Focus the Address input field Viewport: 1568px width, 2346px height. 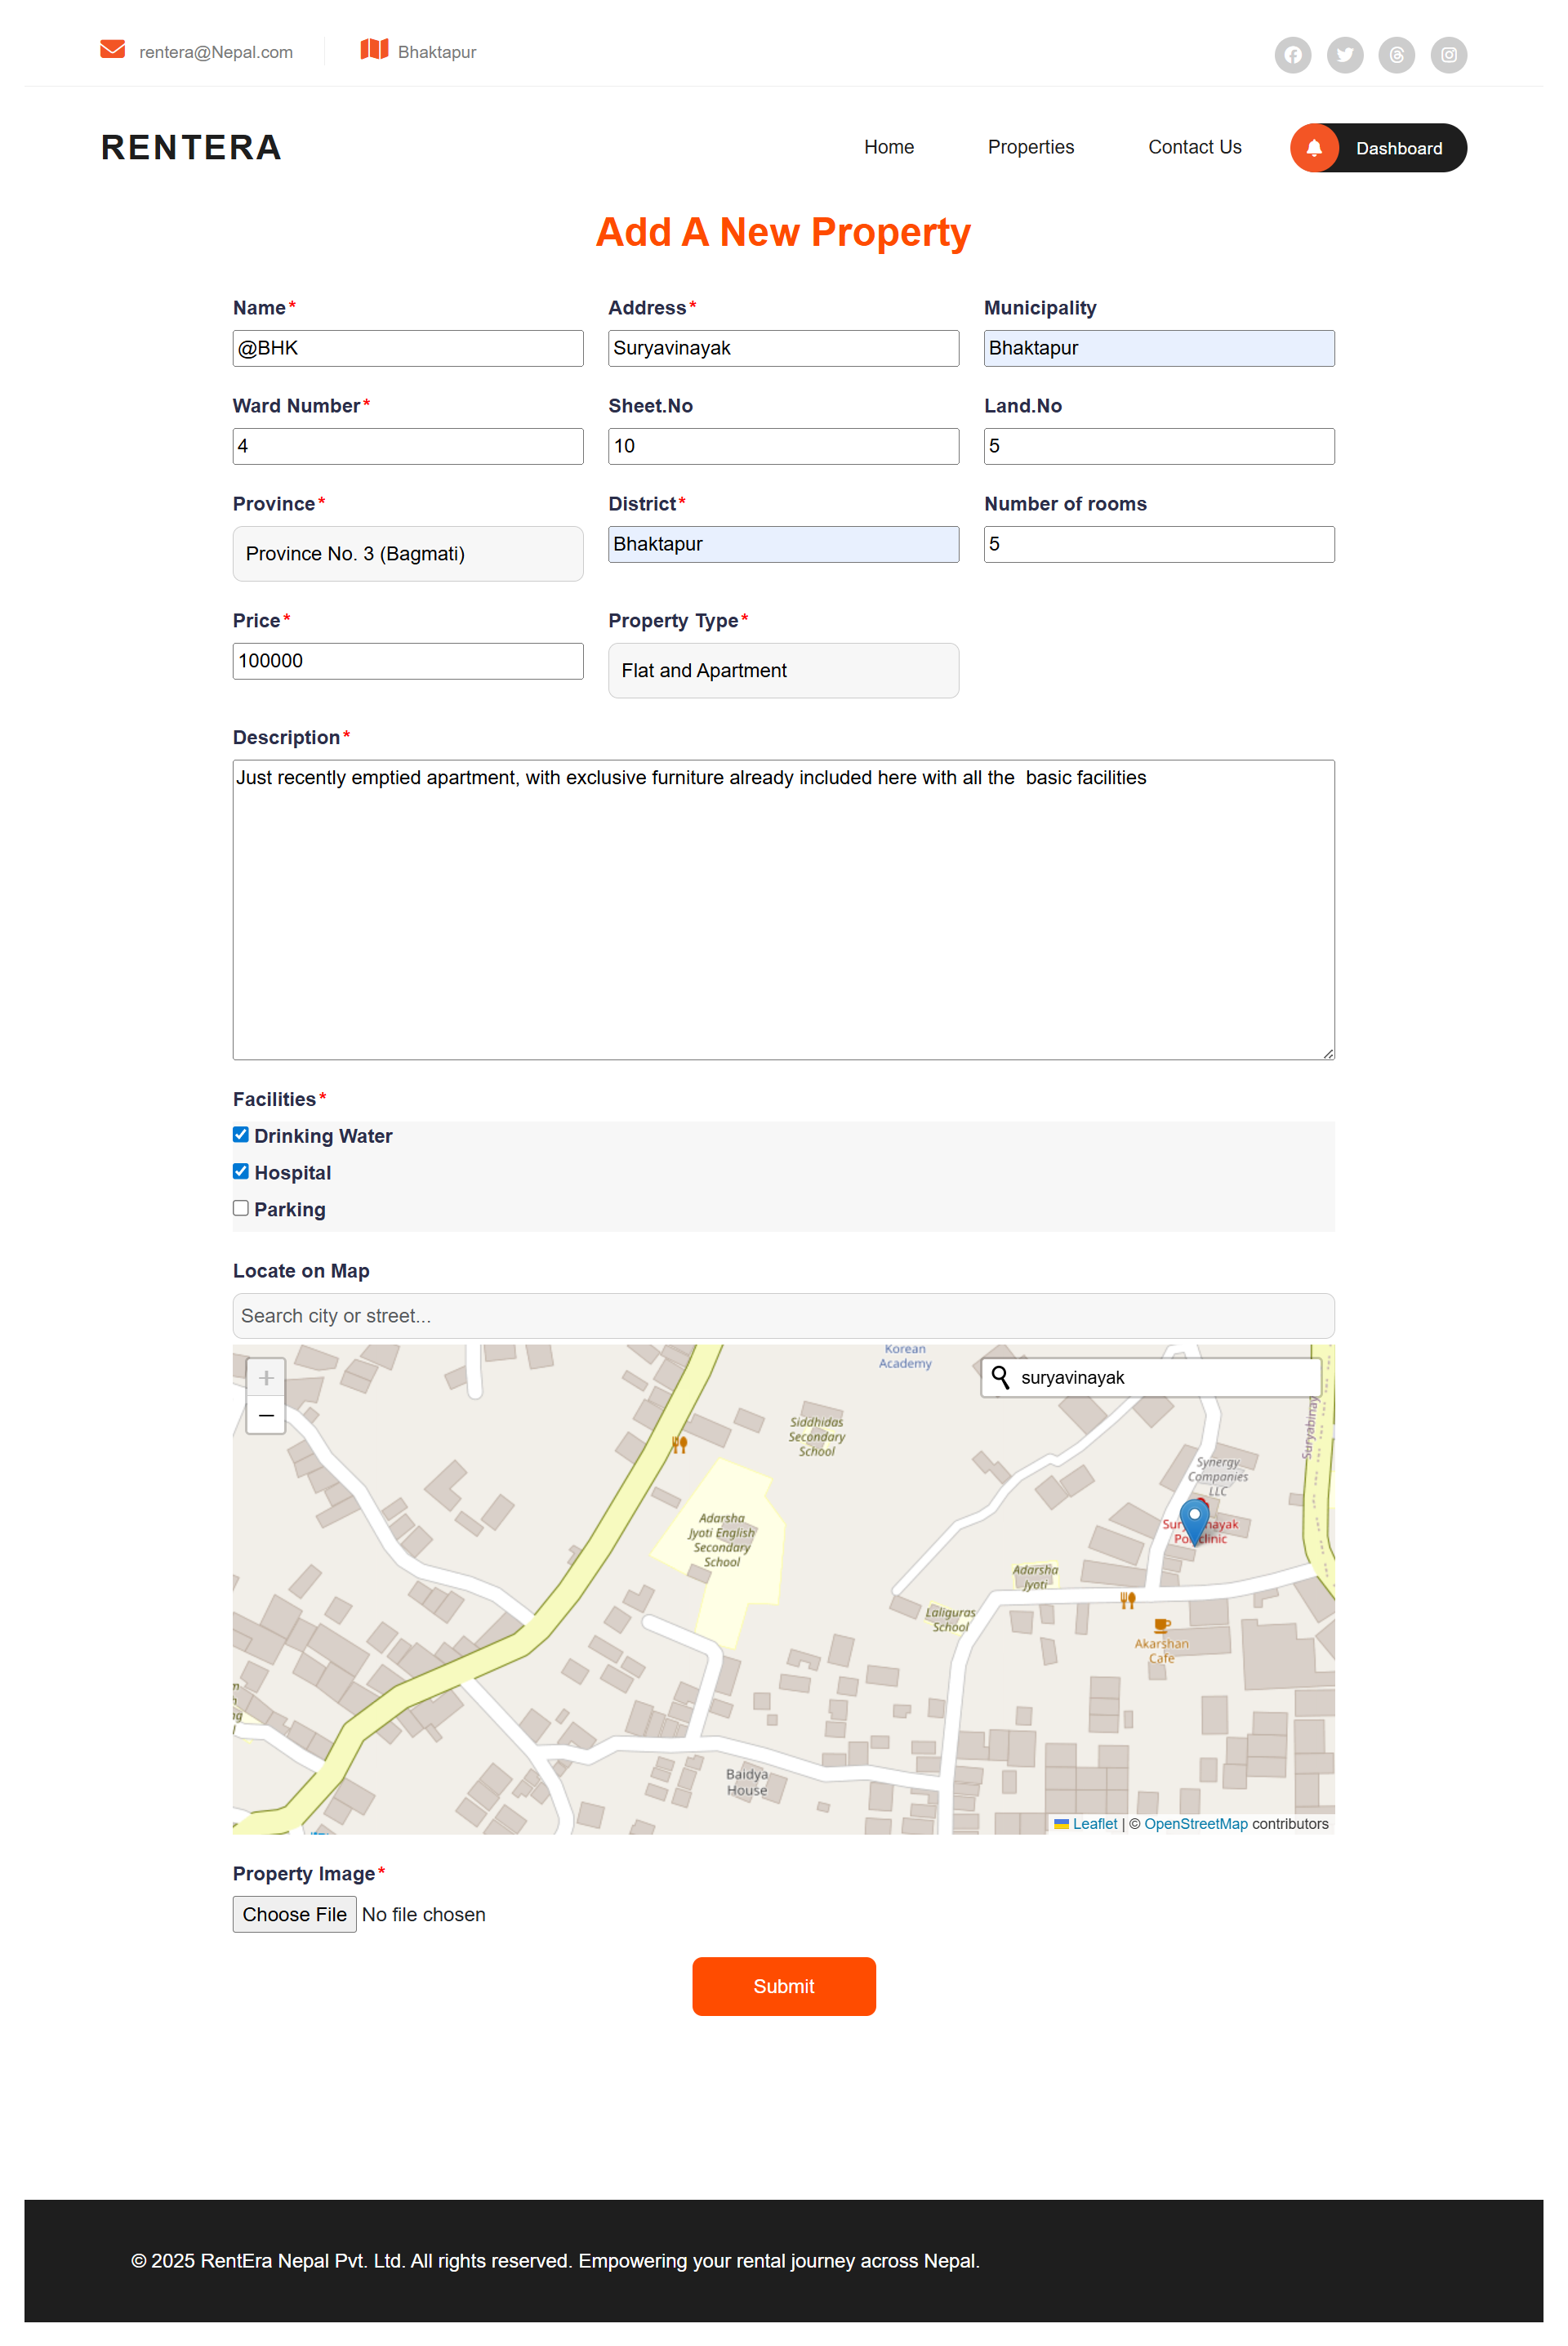click(x=783, y=348)
